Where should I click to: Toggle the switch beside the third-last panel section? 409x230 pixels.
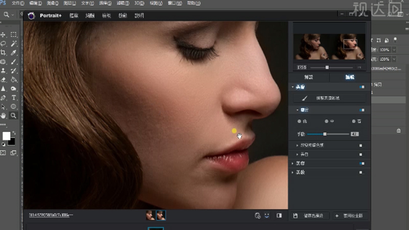pyautogui.click(x=362, y=164)
